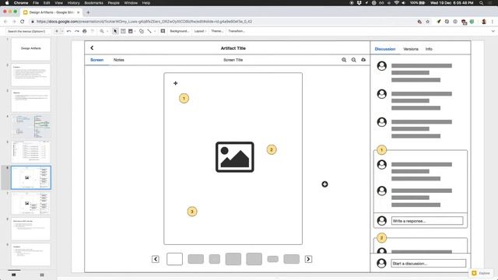Click the Transition button

[x=237, y=31]
